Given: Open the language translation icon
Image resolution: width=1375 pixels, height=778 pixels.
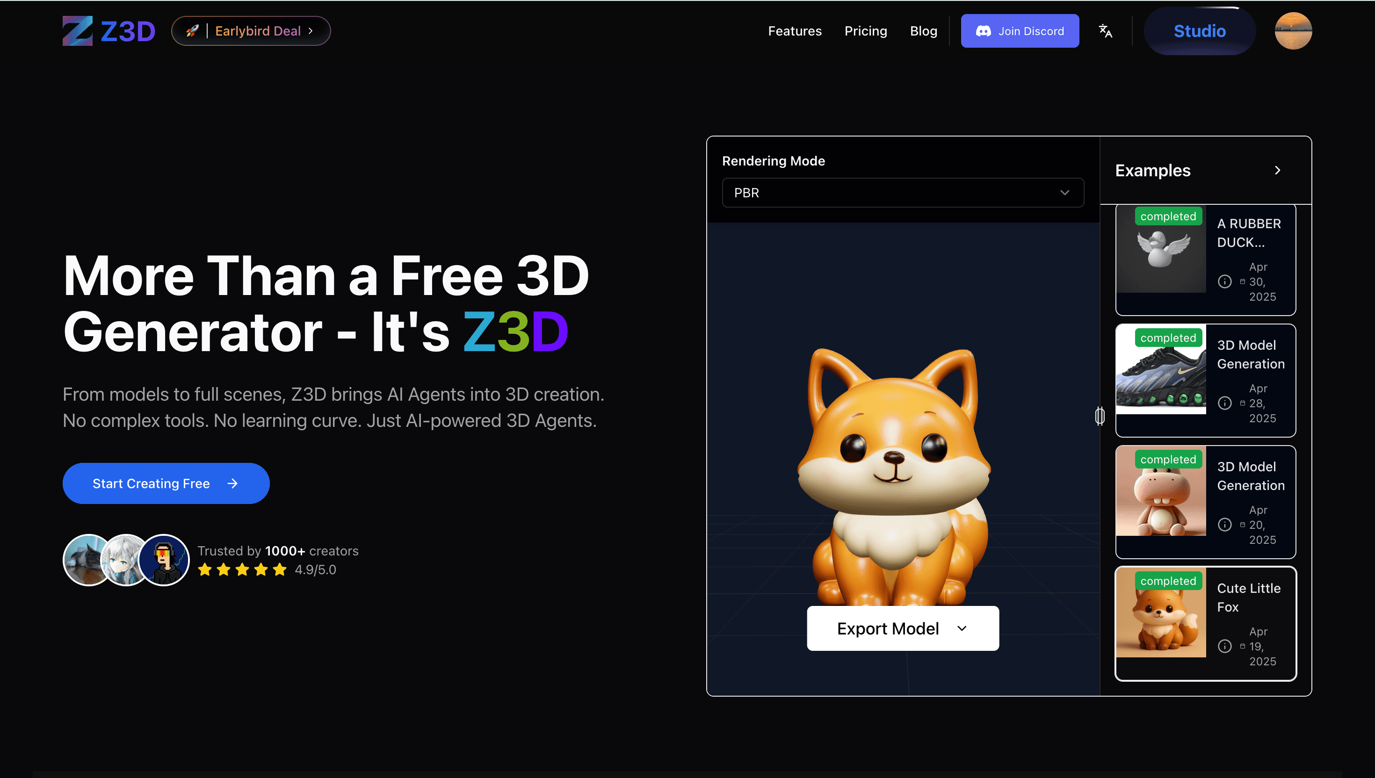Looking at the screenshot, I should click(1105, 31).
